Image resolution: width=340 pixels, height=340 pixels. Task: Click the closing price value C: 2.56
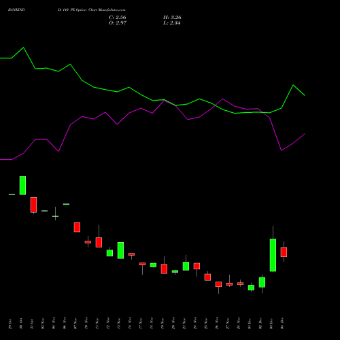point(118,17)
